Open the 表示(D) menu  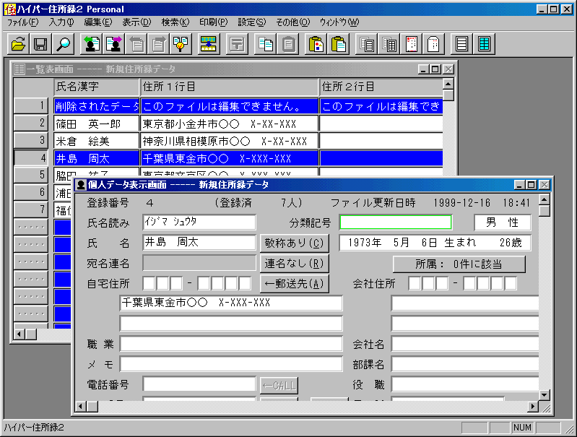coord(136,22)
